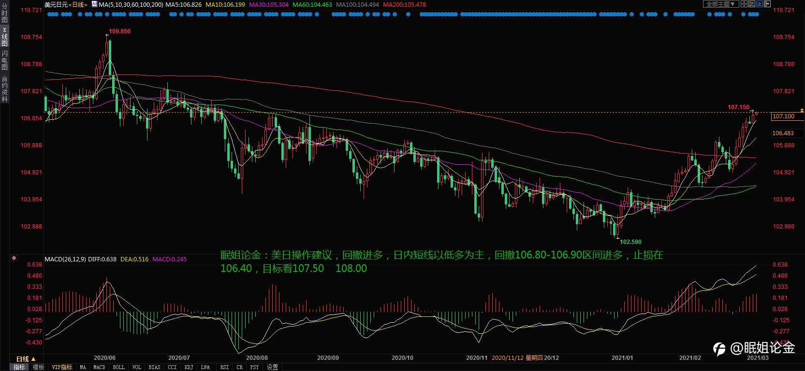The width and height of the screenshot is (805, 371).
Task: Click the VIP指标 button
Action: click(62, 367)
